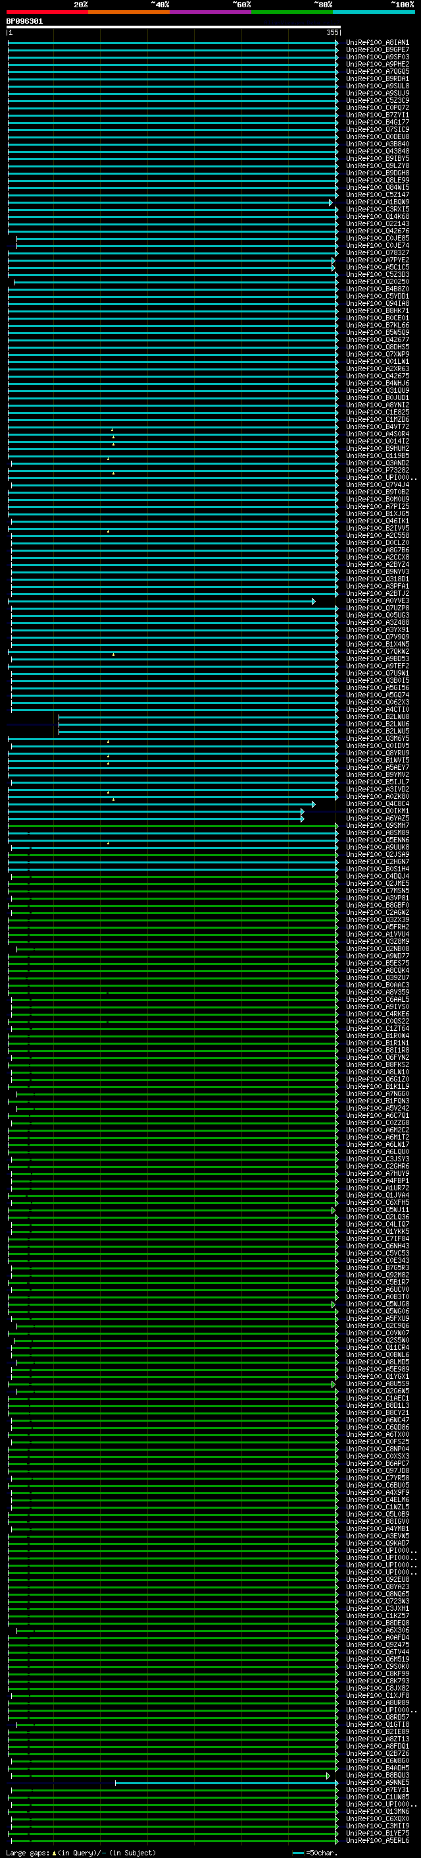Click the green ~80% identity legend segment
The image size is (421, 1858).
(292, 12)
